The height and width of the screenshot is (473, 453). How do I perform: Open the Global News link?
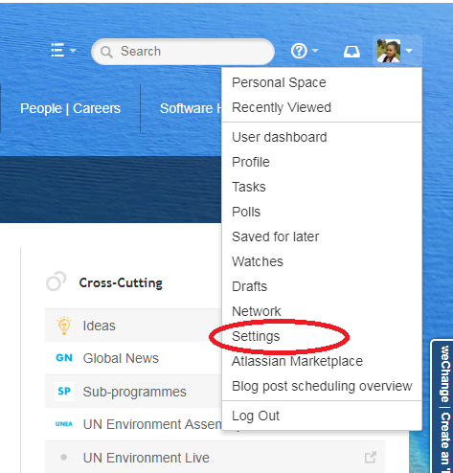tap(121, 358)
